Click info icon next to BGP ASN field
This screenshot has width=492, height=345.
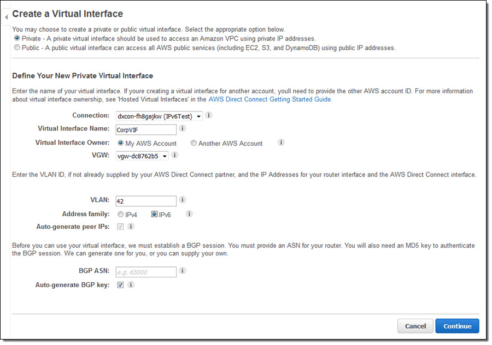point(183,271)
